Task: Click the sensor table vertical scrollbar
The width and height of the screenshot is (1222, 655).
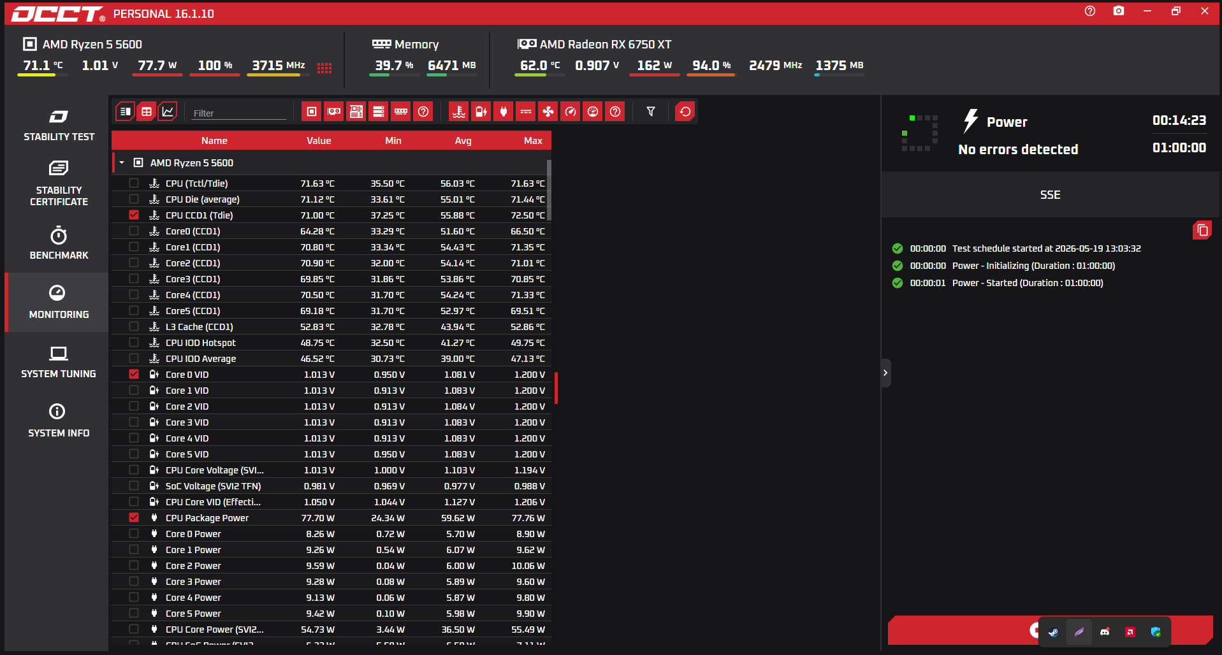Action: click(549, 190)
